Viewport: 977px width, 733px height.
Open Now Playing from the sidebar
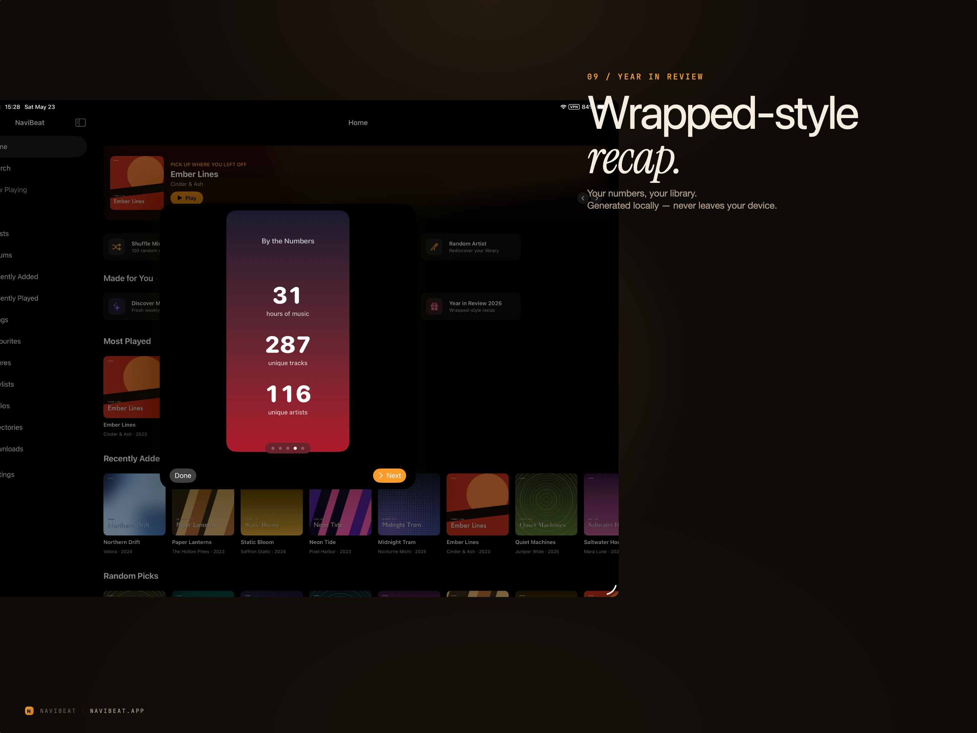pyautogui.click(x=43, y=190)
